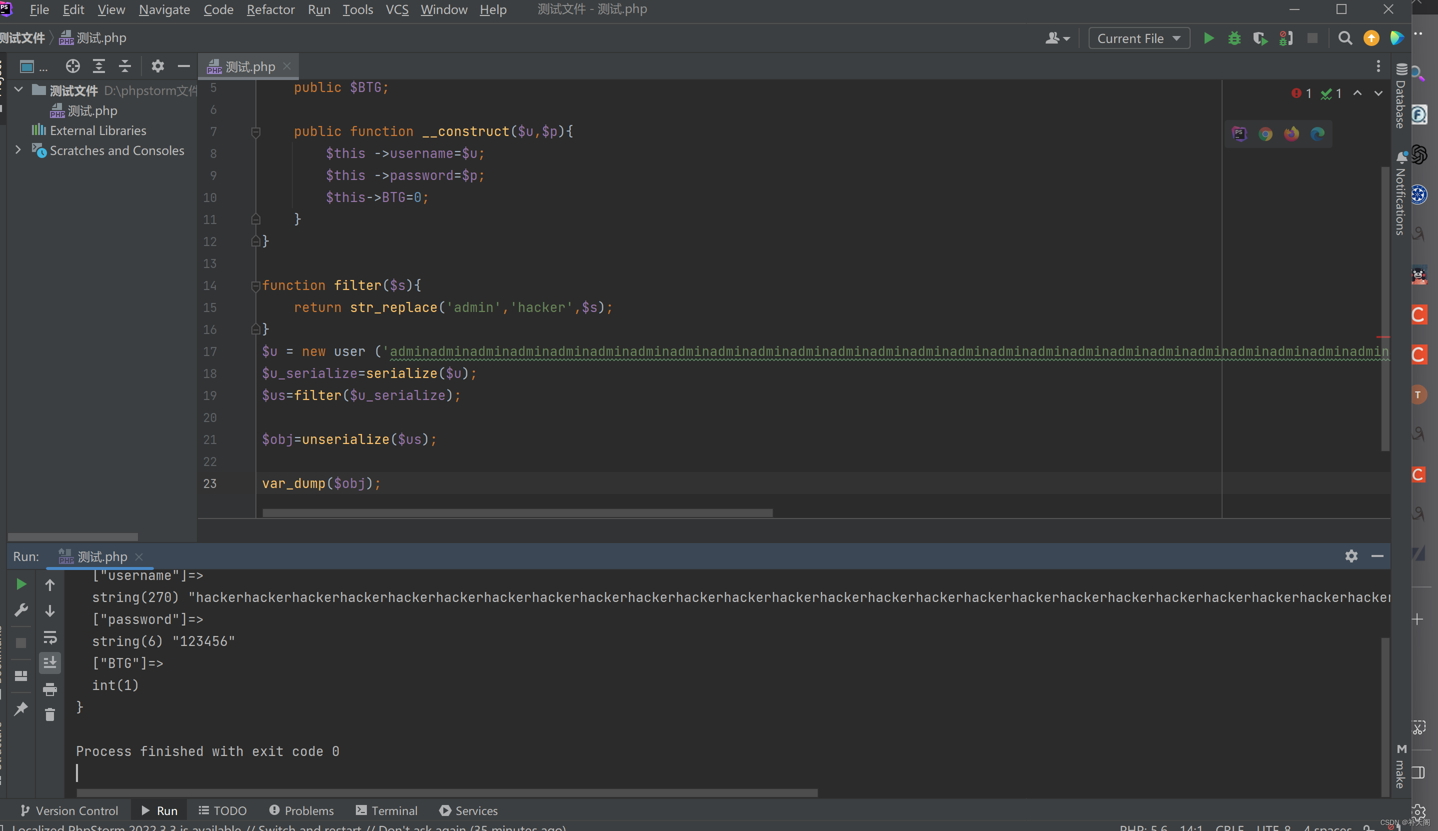Viewport: 1438px width, 831px height.
Task: Expand Scratches and Consoles node
Action: [18, 149]
